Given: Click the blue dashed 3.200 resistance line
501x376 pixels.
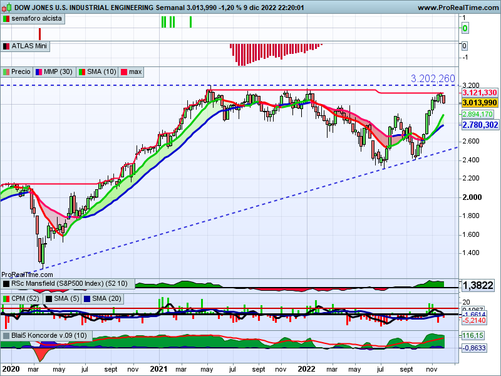Looking at the screenshot, I should [229, 85].
